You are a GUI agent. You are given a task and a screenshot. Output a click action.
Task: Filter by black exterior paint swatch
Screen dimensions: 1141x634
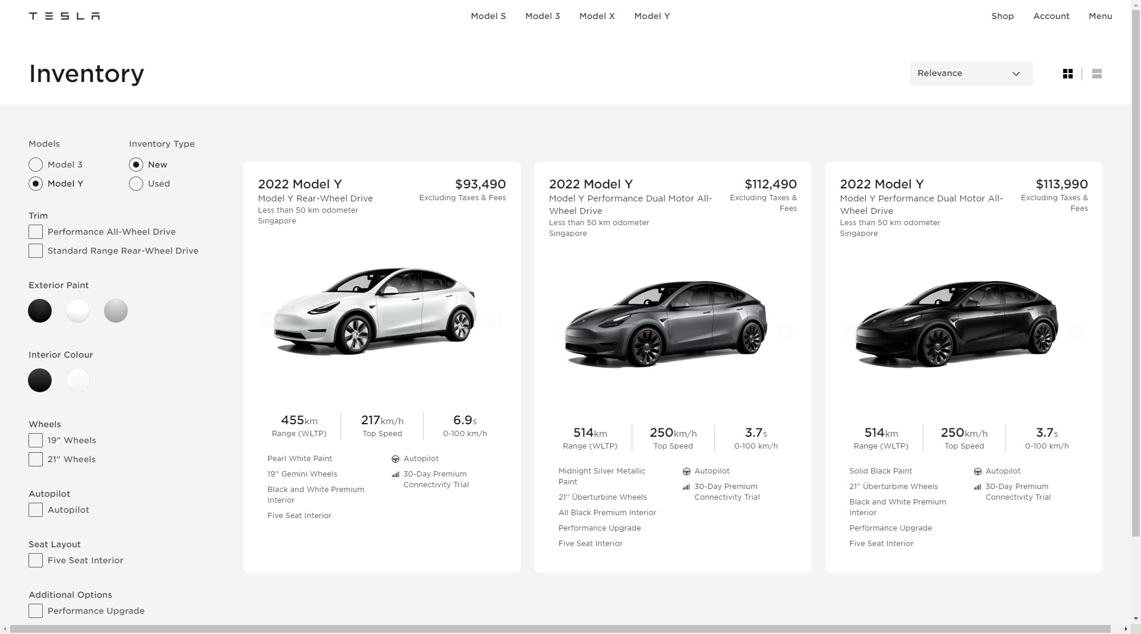[x=40, y=311]
